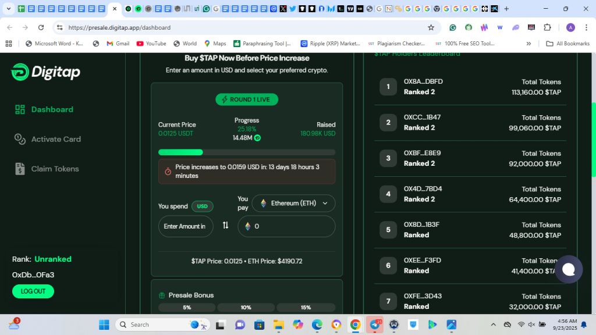Click the ROUND 1 LIVE badge
Viewport: 596px width, 335px height.
pos(247,99)
